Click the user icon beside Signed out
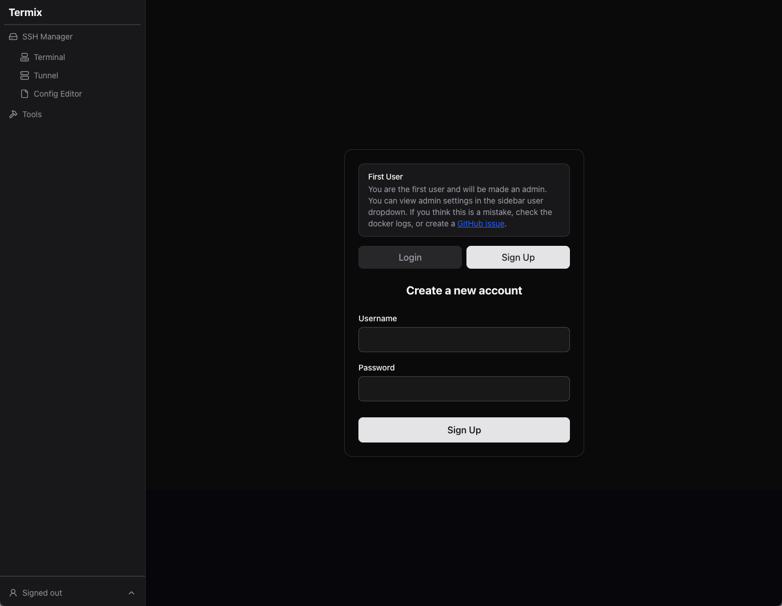The width and height of the screenshot is (782, 606). pos(13,593)
